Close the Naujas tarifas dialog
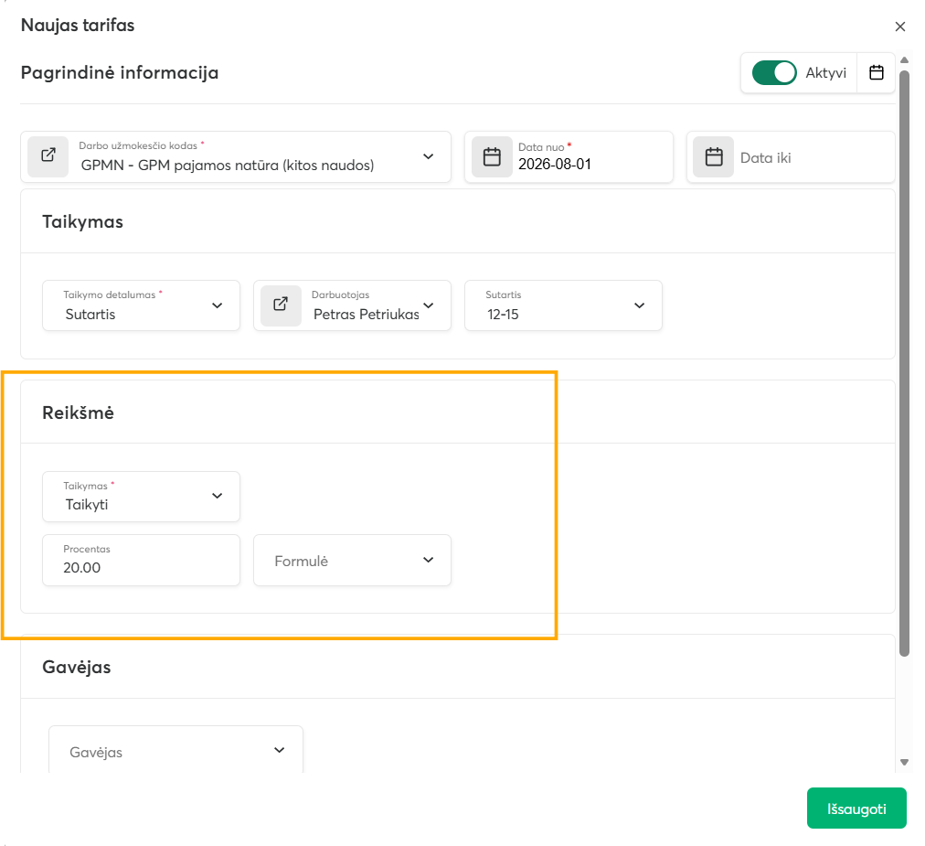Viewport: 925px width, 846px height. click(x=899, y=27)
